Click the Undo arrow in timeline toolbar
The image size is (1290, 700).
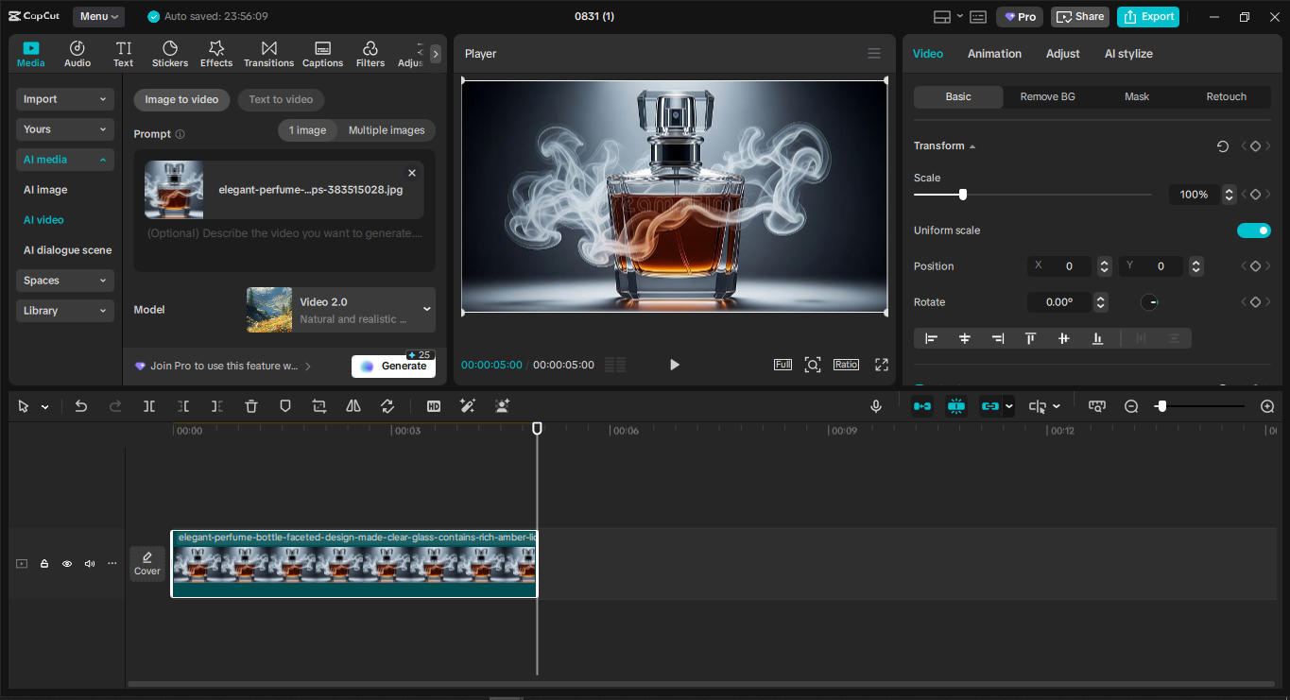(x=81, y=406)
